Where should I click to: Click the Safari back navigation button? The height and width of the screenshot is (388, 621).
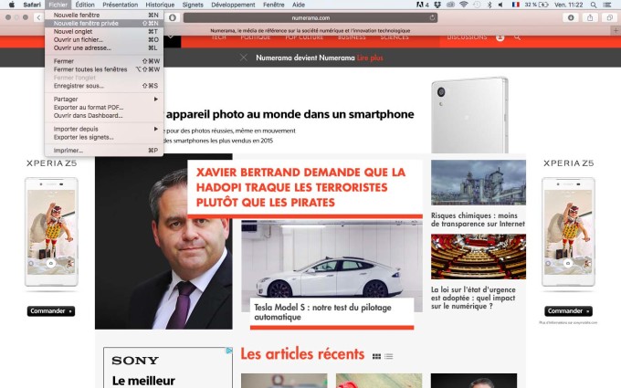pos(38,17)
